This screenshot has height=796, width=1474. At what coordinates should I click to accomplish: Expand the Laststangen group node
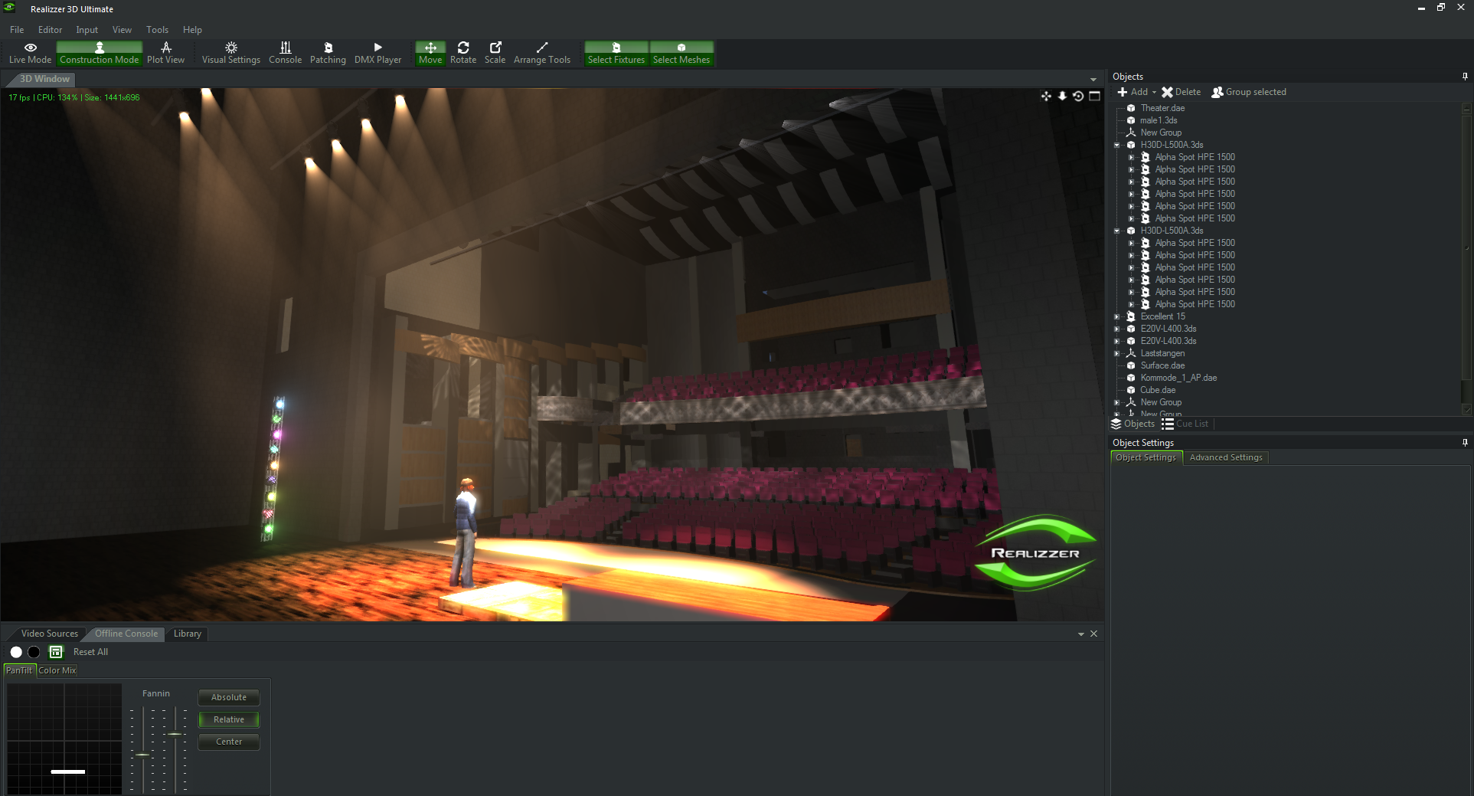coord(1117,353)
